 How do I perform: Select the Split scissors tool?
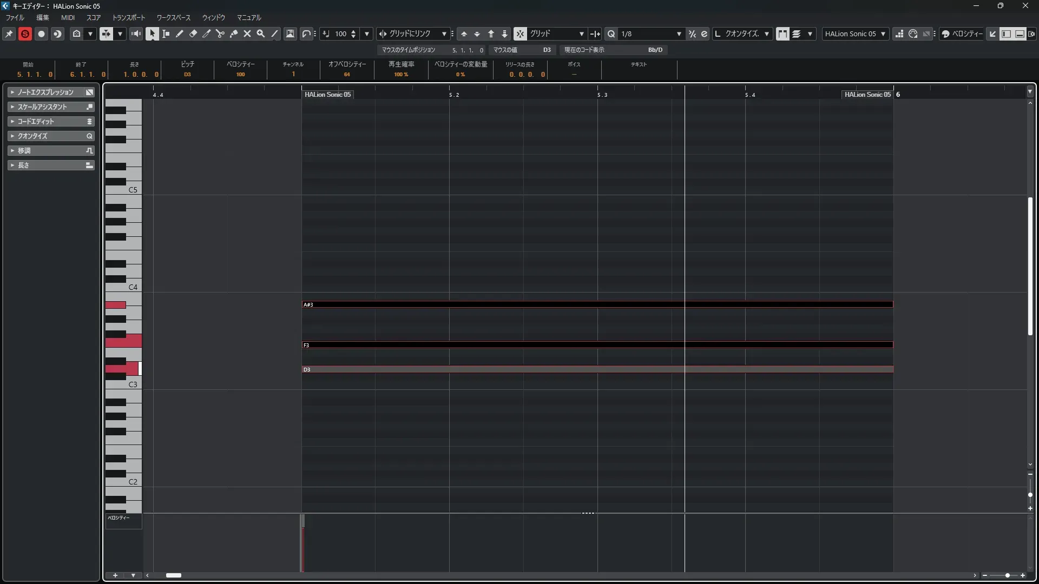[x=220, y=34]
